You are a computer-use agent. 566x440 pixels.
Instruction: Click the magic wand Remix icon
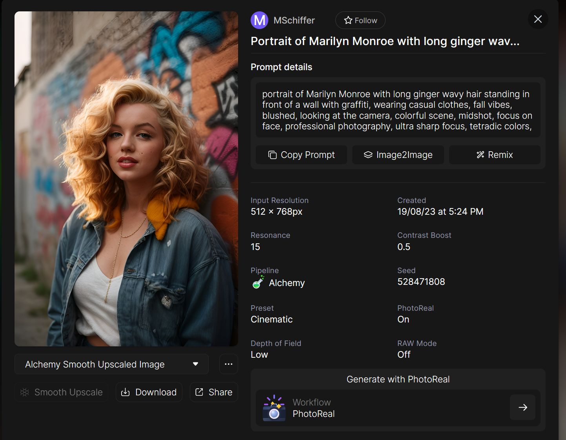(480, 155)
